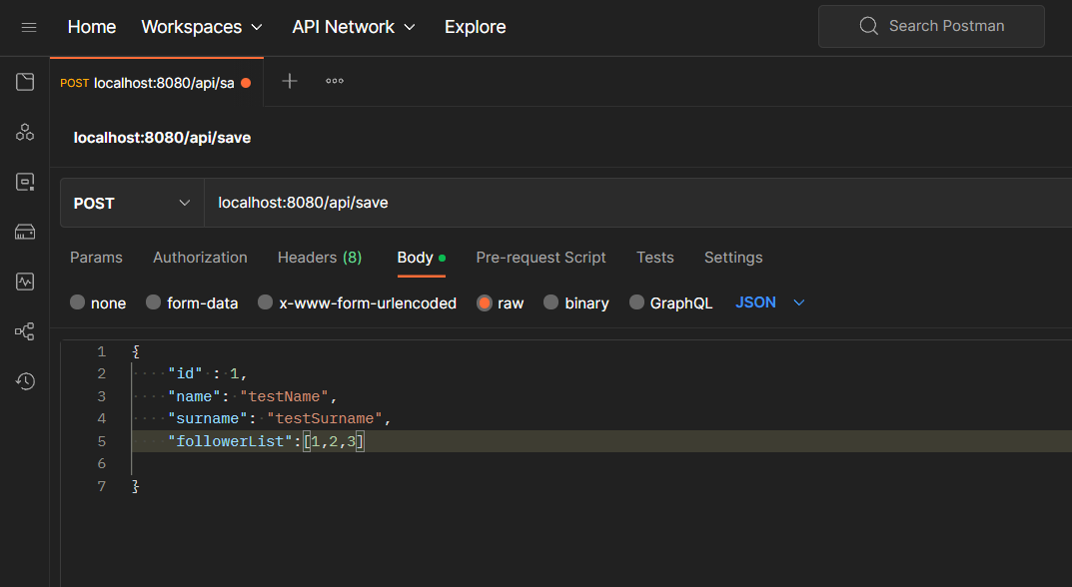The height and width of the screenshot is (587, 1072).
Task: Click the search magnifier icon
Action: pos(869,26)
